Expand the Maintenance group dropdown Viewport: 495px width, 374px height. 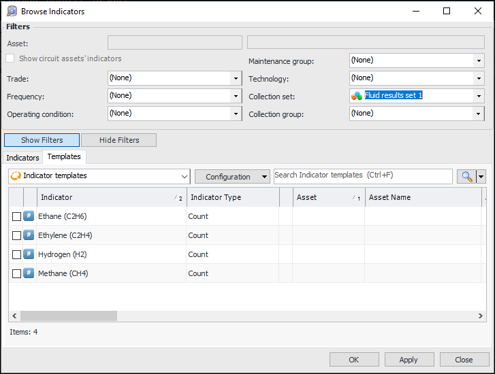479,61
